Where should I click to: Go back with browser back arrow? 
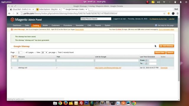pos(9,14)
